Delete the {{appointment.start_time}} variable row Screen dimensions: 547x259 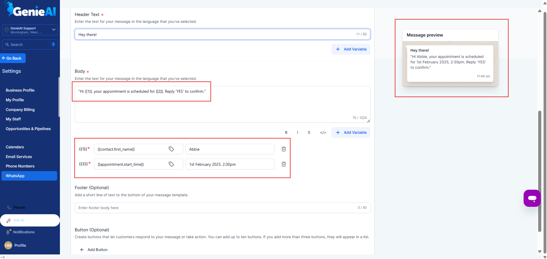[x=283, y=164]
